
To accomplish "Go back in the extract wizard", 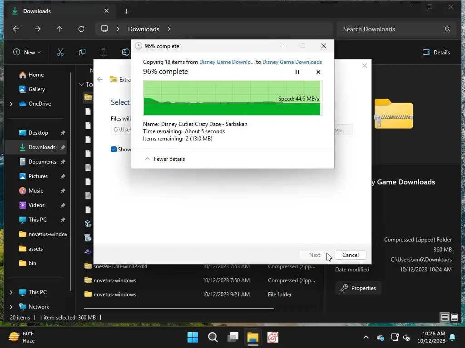I will 100,79.
